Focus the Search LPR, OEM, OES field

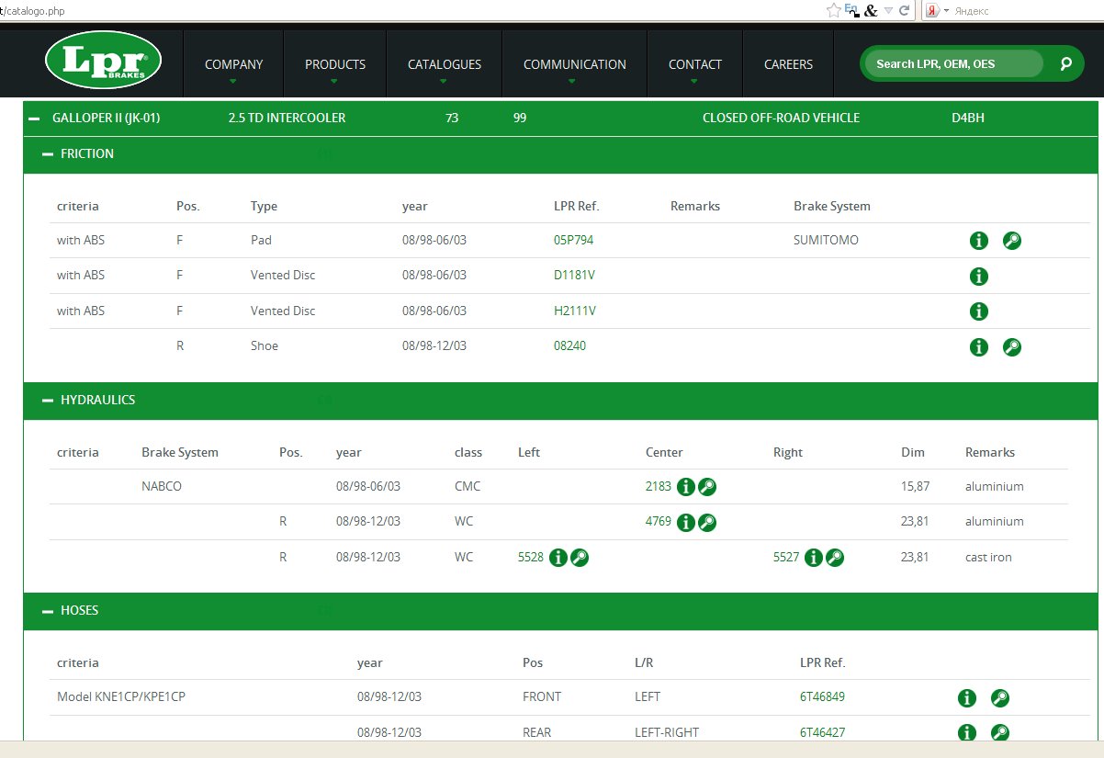pos(955,63)
